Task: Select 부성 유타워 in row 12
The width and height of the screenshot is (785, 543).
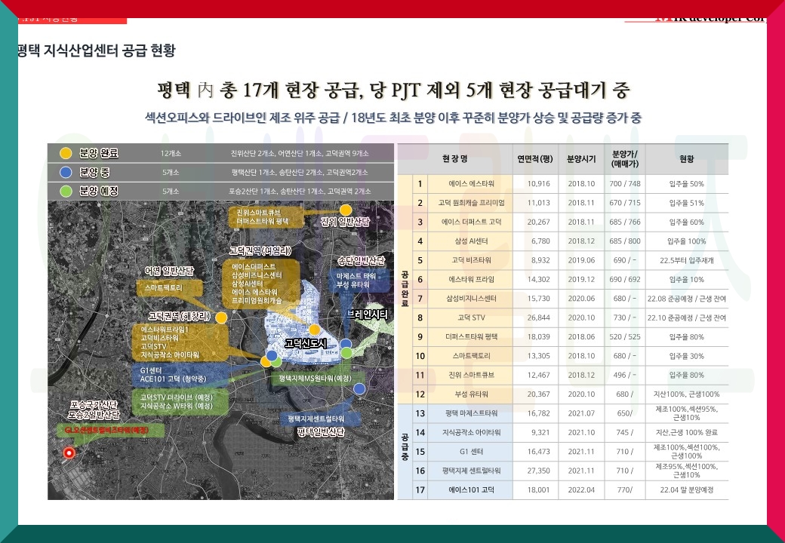Action: click(471, 394)
